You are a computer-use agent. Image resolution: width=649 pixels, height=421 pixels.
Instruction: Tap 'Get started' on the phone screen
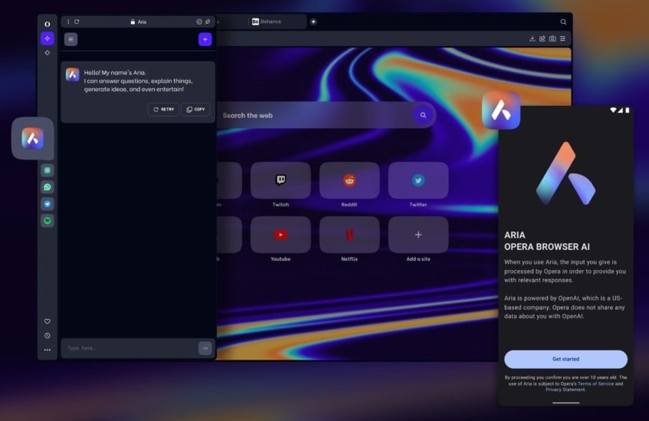565,359
